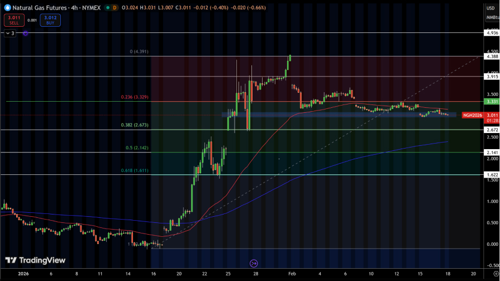Open the USD currency selector
Screen dimensions: 500x281
click(492, 8)
